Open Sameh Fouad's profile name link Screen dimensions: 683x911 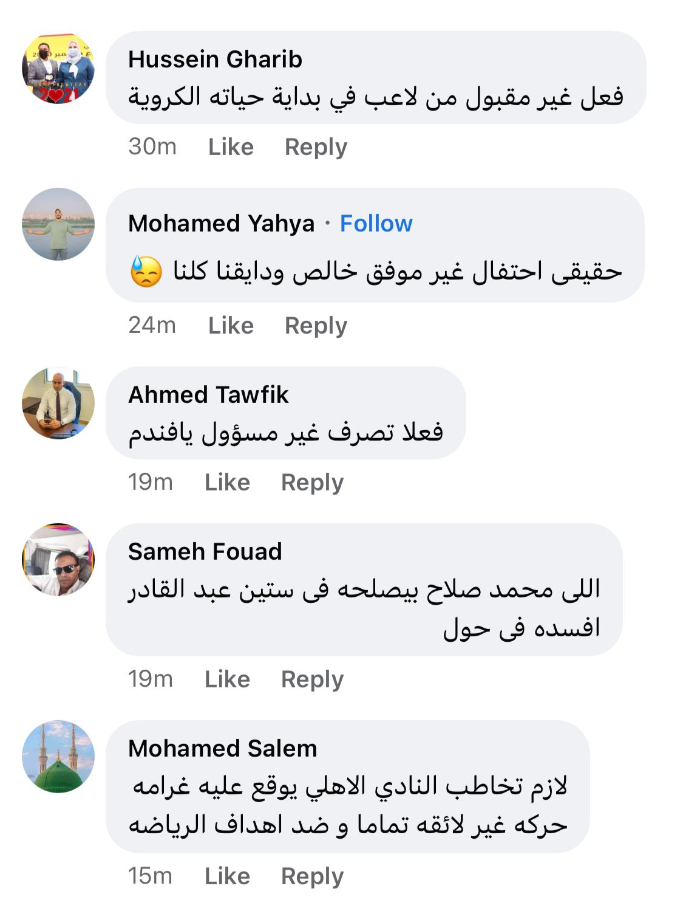click(205, 552)
